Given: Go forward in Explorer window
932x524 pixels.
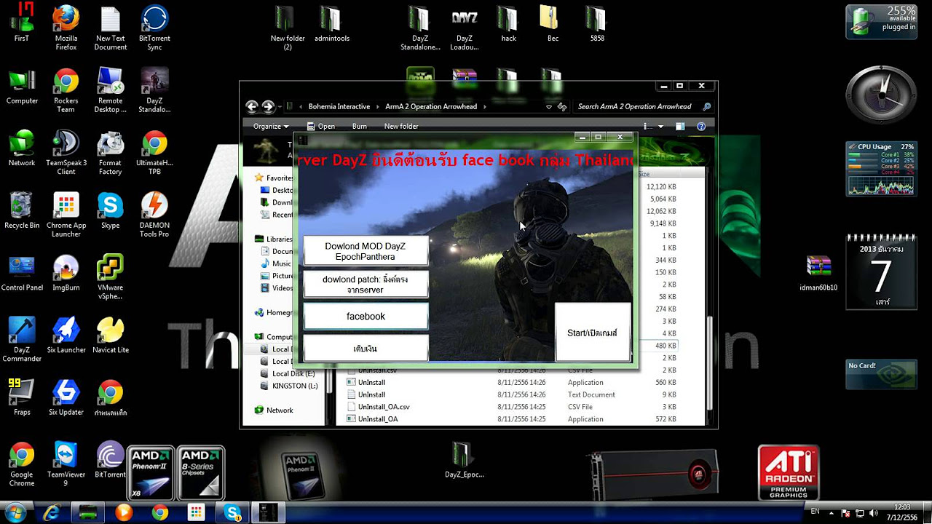Looking at the screenshot, I should 268,106.
